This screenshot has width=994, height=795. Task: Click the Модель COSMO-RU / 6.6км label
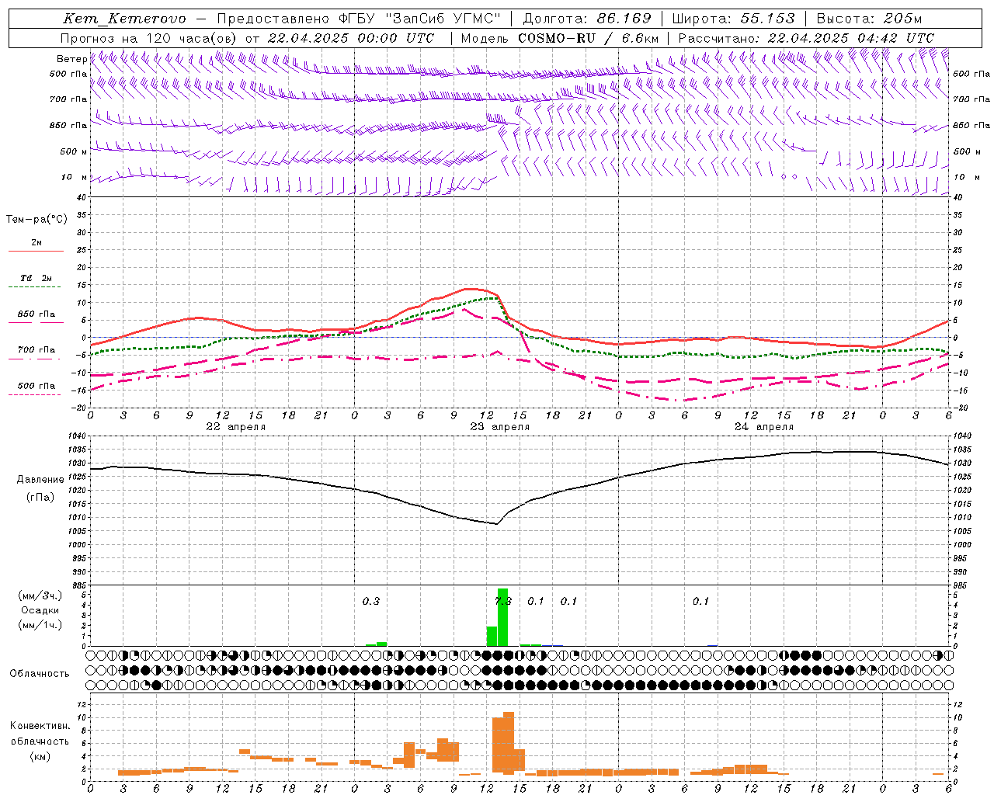[560, 38]
